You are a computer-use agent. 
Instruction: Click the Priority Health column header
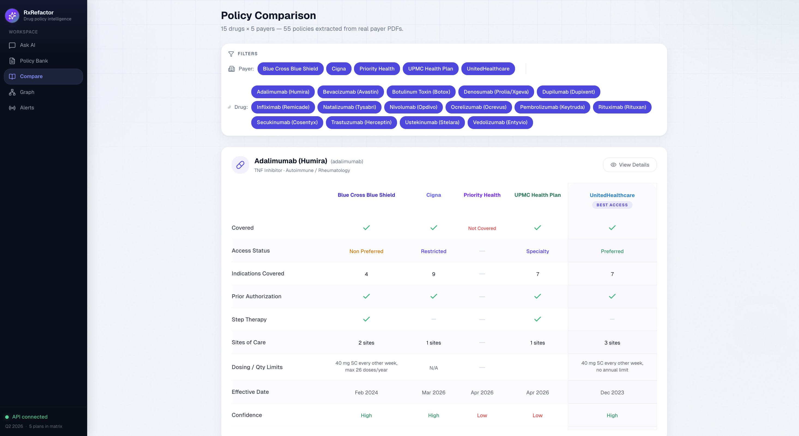pyautogui.click(x=482, y=195)
